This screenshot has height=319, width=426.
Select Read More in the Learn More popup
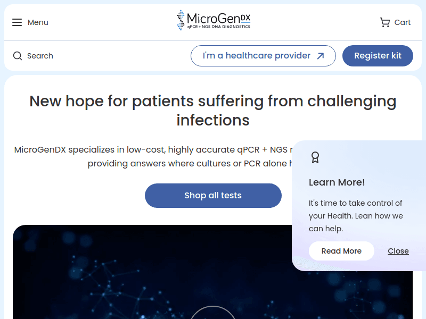(x=341, y=250)
